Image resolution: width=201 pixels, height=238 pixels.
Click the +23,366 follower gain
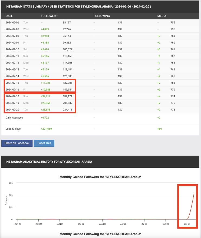coord(46,103)
